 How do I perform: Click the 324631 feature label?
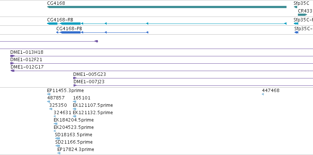tap(63, 113)
